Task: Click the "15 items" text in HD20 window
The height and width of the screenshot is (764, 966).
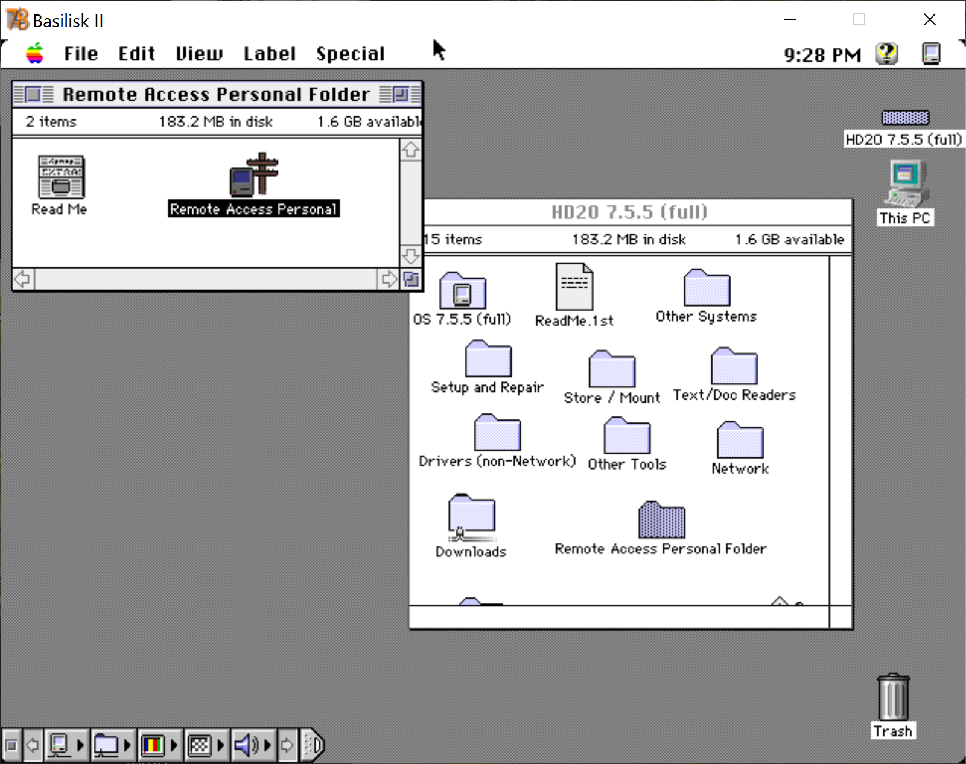Action: click(453, 239)
